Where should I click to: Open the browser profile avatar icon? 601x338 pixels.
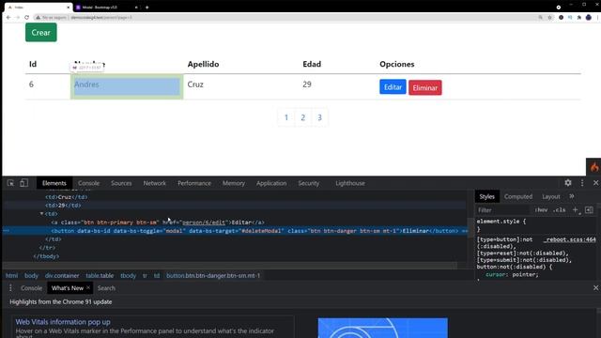click(589, 17)
